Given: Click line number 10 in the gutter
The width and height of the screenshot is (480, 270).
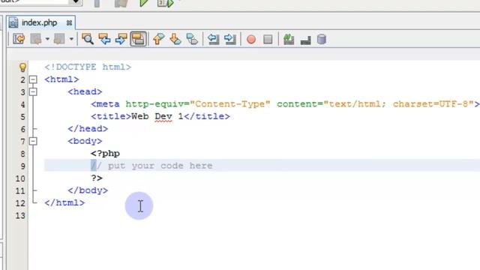Looking at the screenshot, I should click(20, 178).
